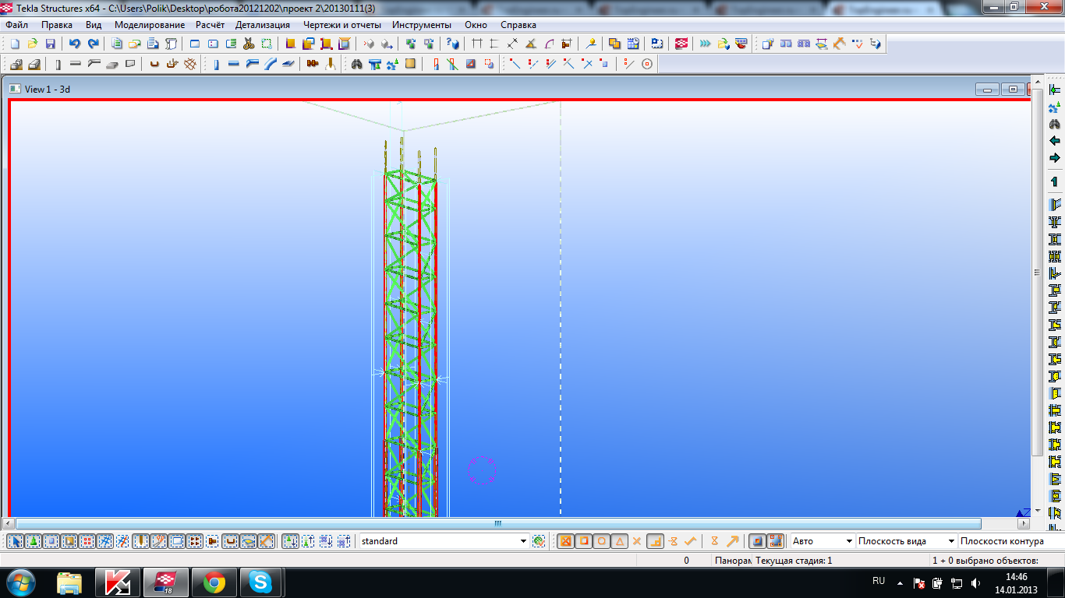Restore the View 1 - 3d window

(x=1012, y=90)
